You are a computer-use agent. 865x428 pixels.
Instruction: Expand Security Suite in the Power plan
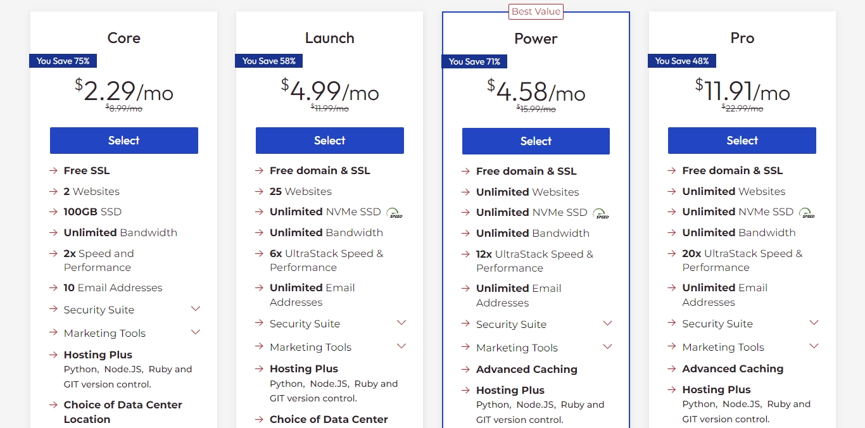tap(608, 324)
